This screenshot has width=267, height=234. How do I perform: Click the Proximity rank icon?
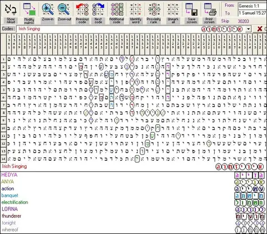click(154, 9)
